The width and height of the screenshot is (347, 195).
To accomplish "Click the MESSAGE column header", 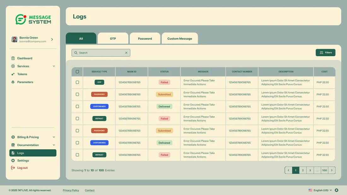I will point(203,72).
